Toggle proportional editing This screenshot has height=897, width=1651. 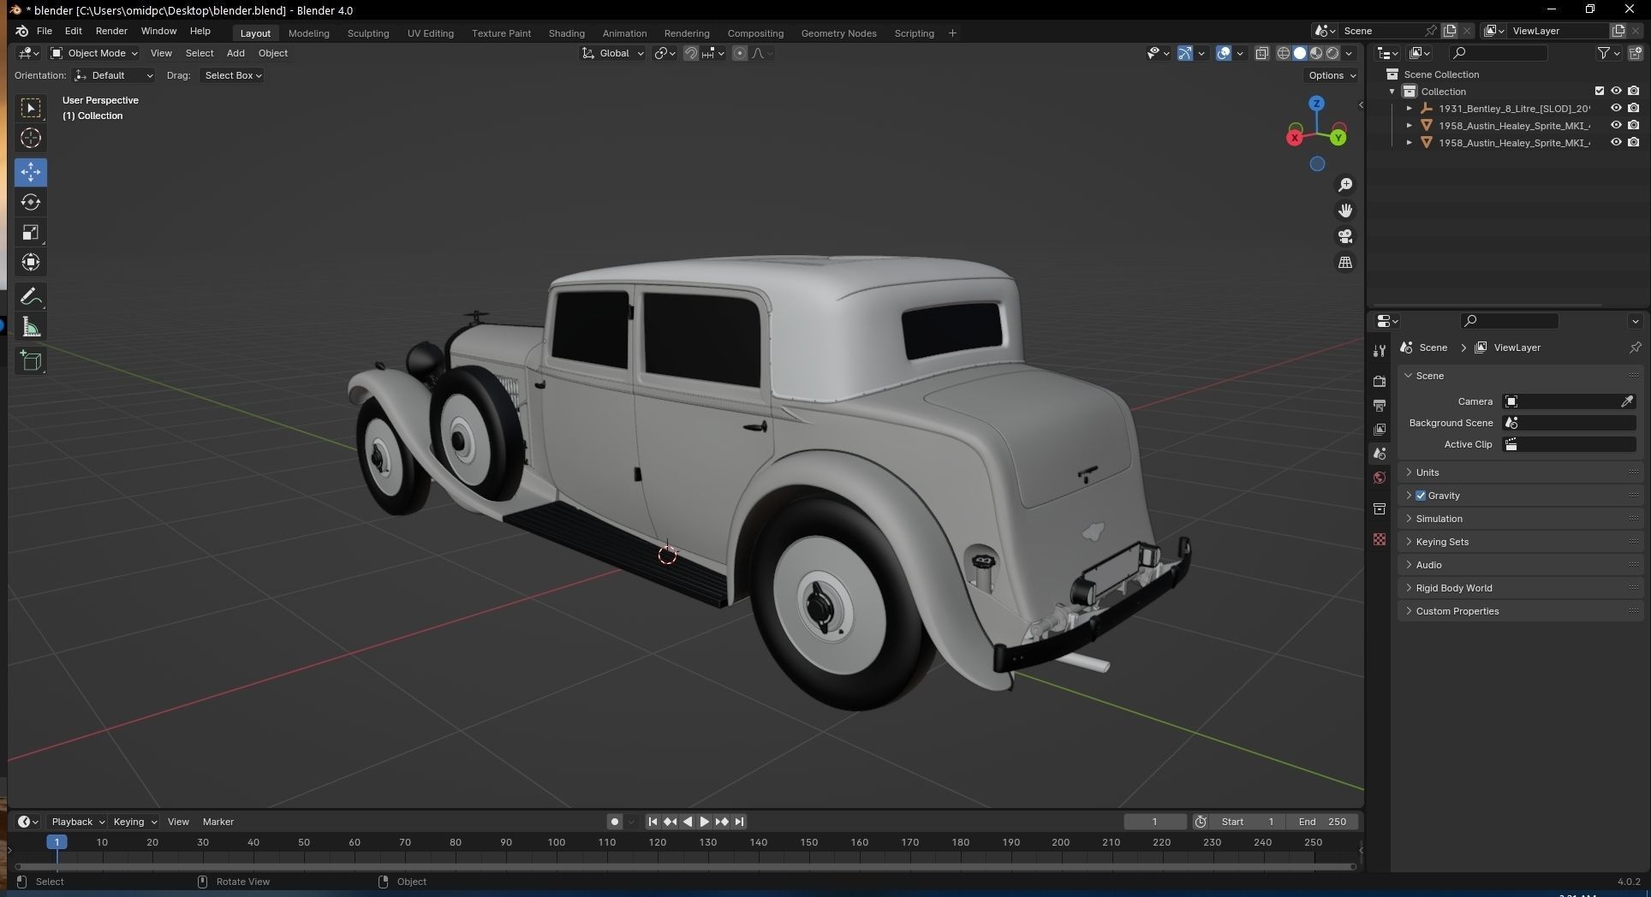point(740,53)
